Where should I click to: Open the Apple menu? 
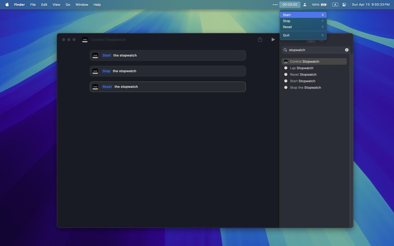point(7,5)
